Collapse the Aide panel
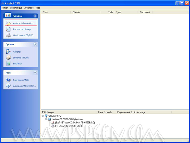The image size is (190, 143). 35,73
